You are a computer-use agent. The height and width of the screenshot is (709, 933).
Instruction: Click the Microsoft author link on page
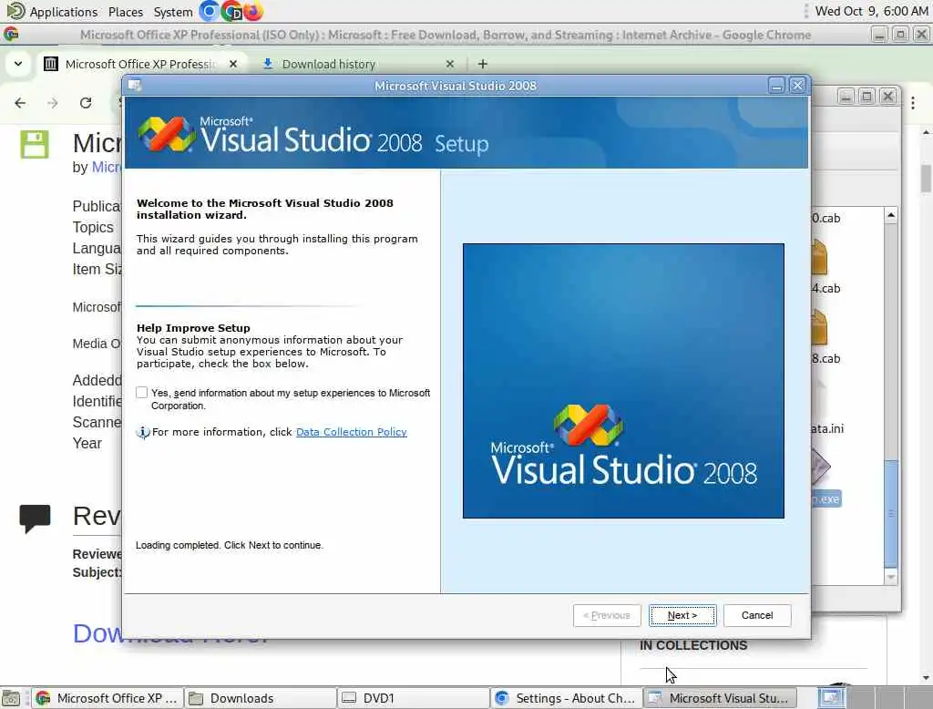(106, 168)
